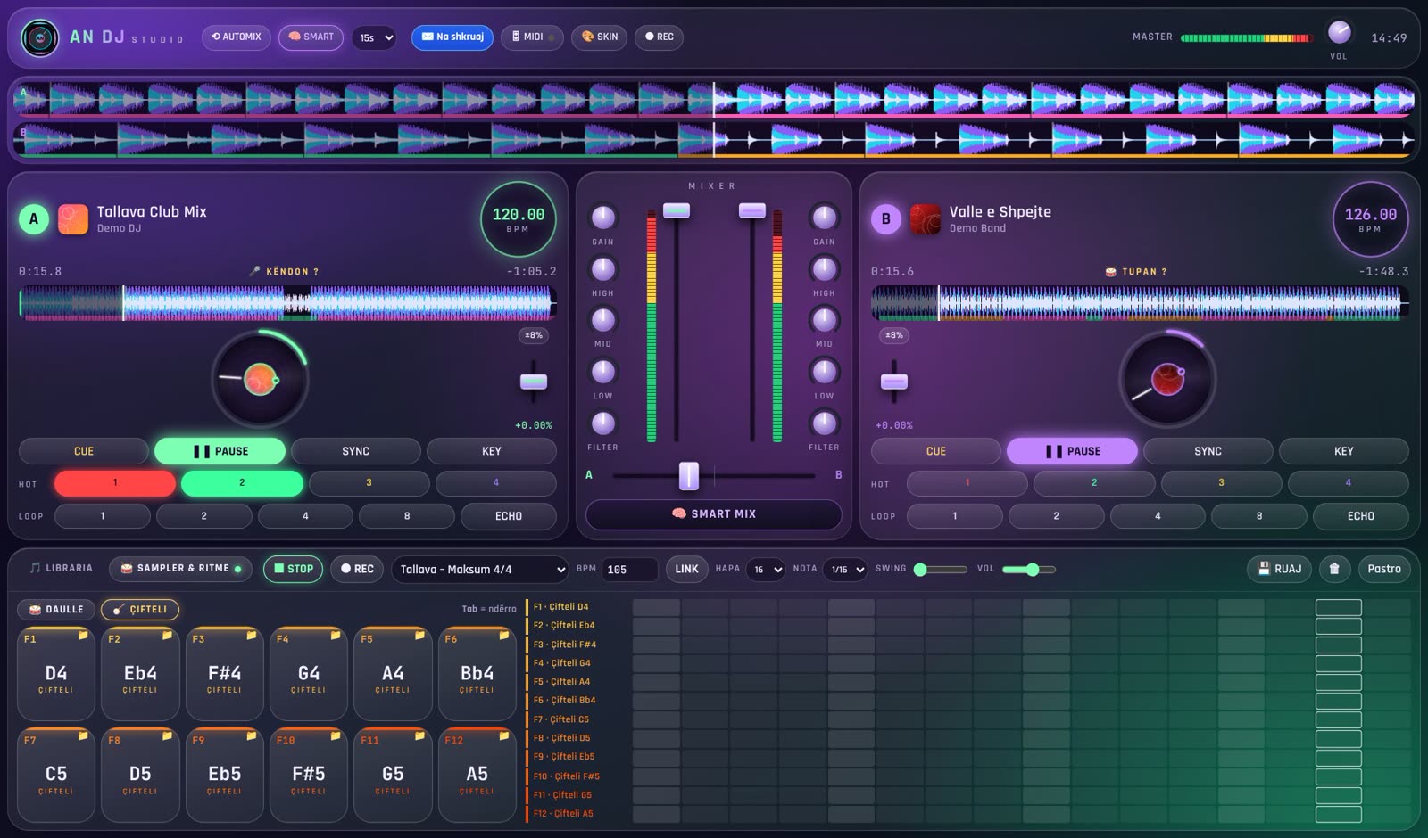Toggle the SMART mode button

tap(311, 37)
